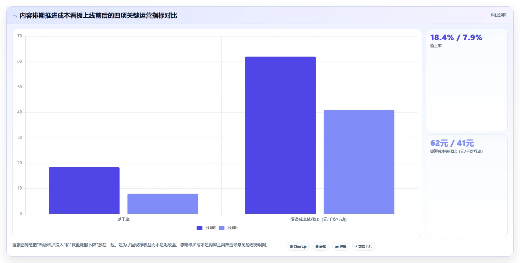Click the y-axis tick label 20
The height and width of the screenshot is (263, 520).
pos(20,163)
